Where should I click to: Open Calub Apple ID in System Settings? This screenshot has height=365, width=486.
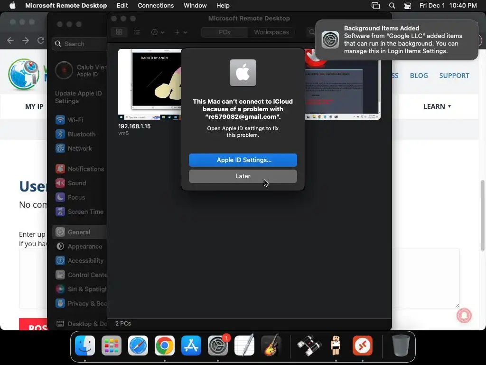click(x=81, y=70)
